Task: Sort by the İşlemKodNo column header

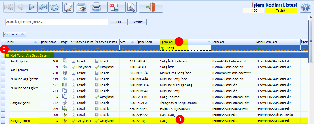Action: click(x=49, y=42)
